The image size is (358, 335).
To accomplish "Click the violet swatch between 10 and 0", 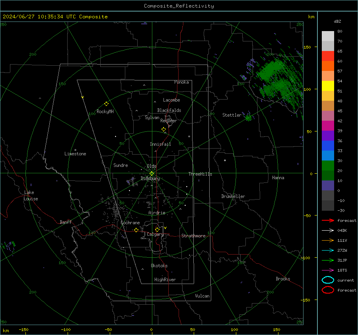I will 328,186.
